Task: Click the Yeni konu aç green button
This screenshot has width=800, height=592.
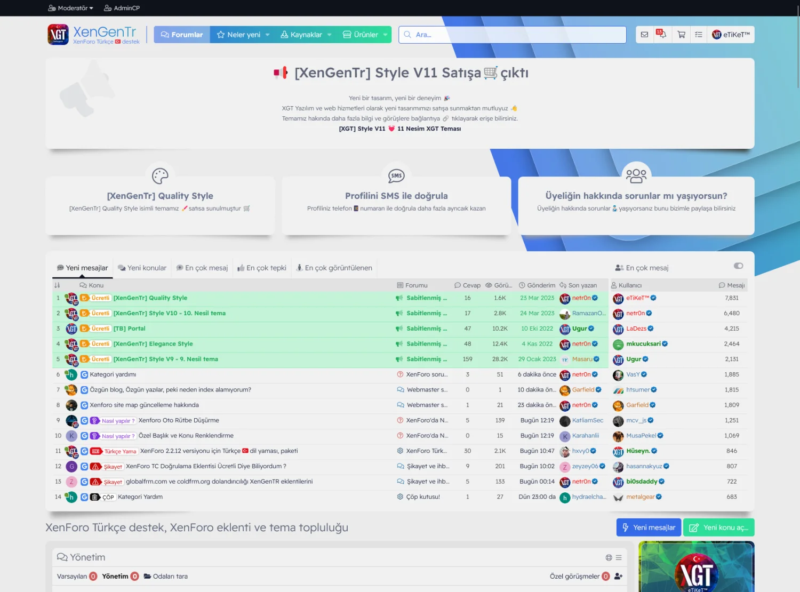Action: (719, 527)
